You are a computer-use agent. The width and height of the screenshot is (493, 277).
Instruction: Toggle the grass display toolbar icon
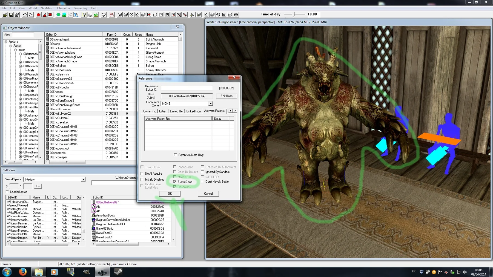coord(96,15)
